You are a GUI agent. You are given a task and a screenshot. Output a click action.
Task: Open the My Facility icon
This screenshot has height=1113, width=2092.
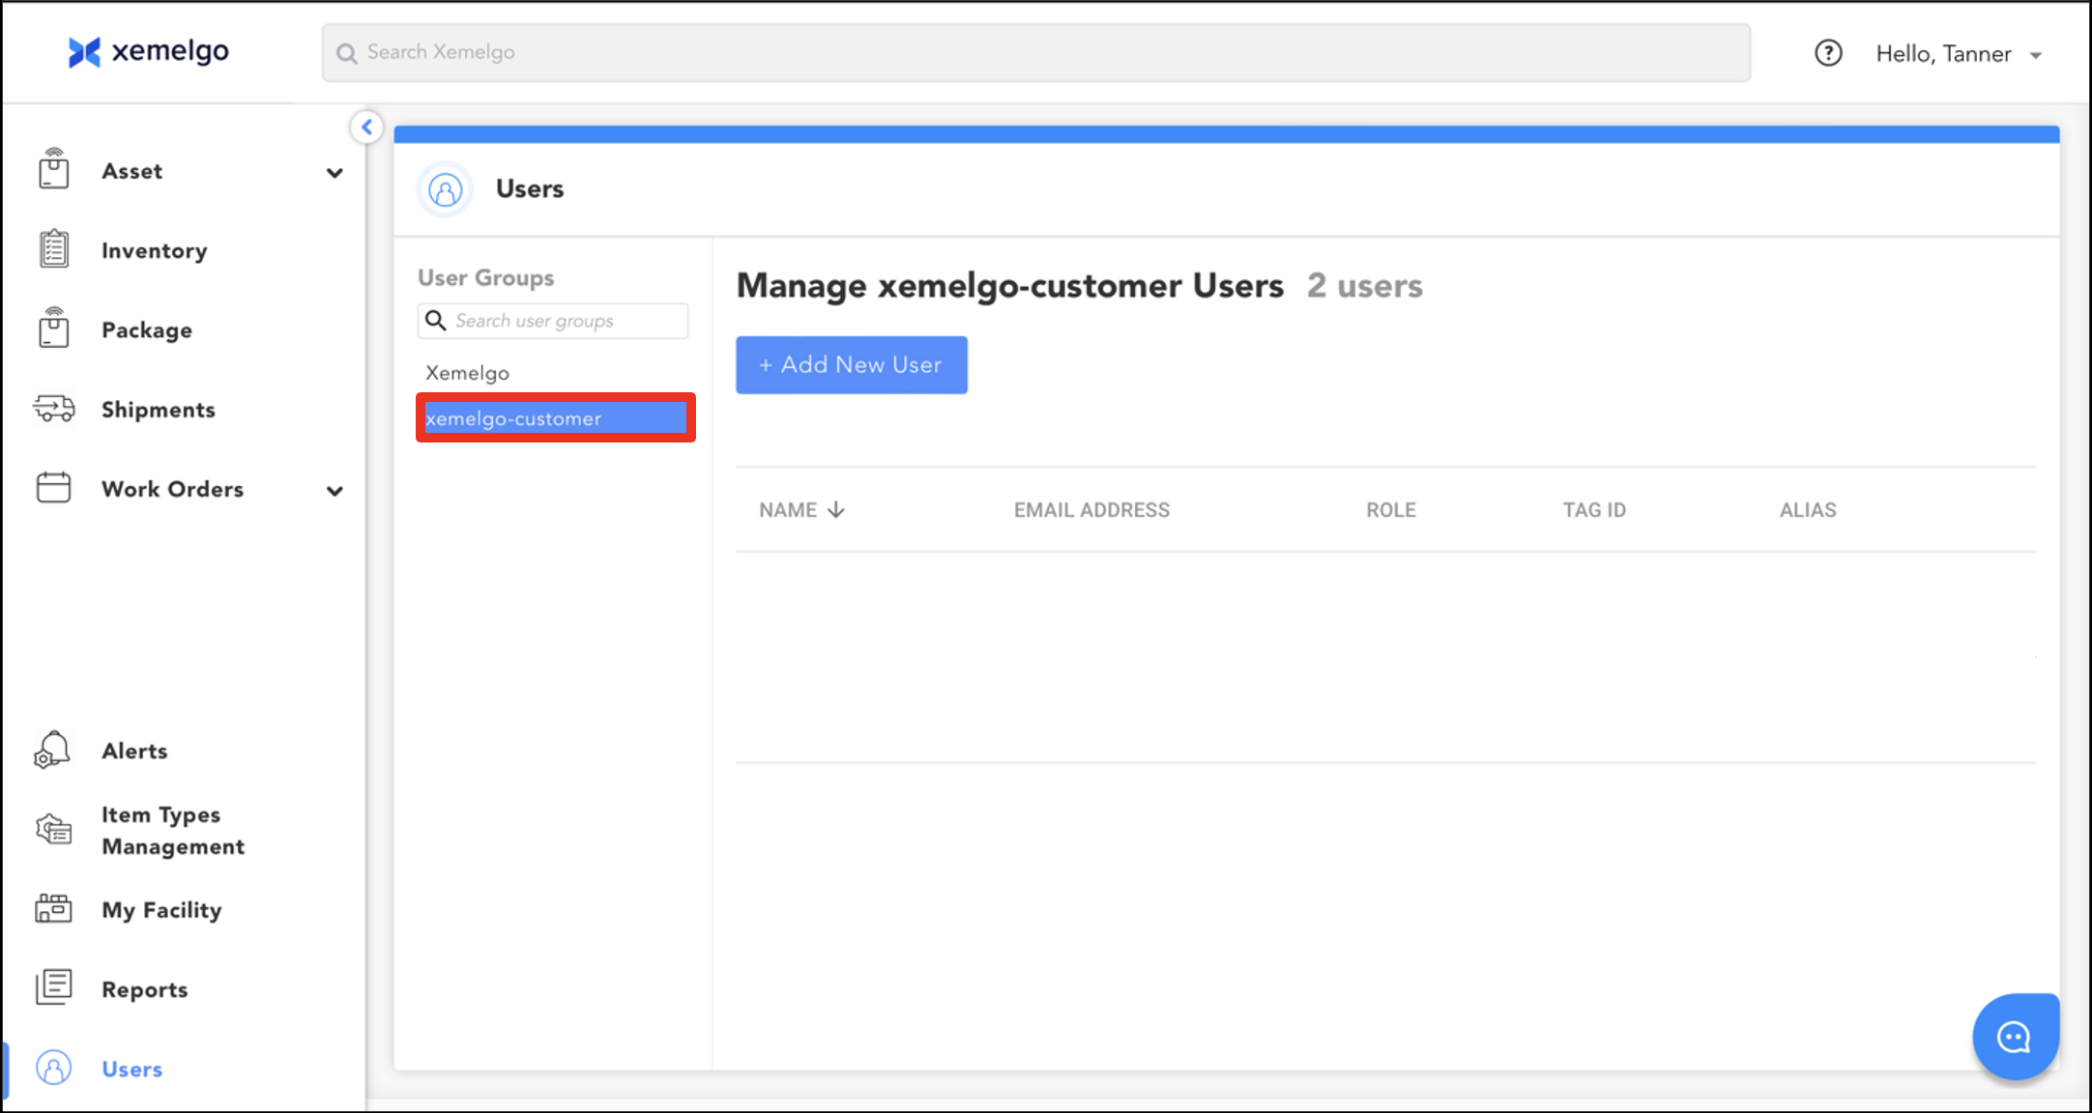tap(54, 909)
